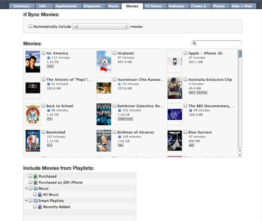Click Birdman of Alcatraz unwatched dot
Screen dimensions: 262x221
(120, 137)
